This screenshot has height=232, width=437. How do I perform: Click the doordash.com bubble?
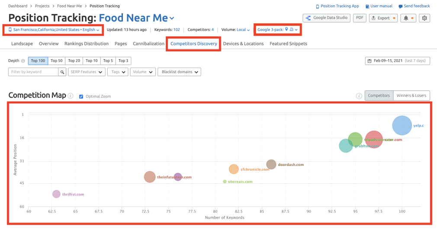(271, 165)
